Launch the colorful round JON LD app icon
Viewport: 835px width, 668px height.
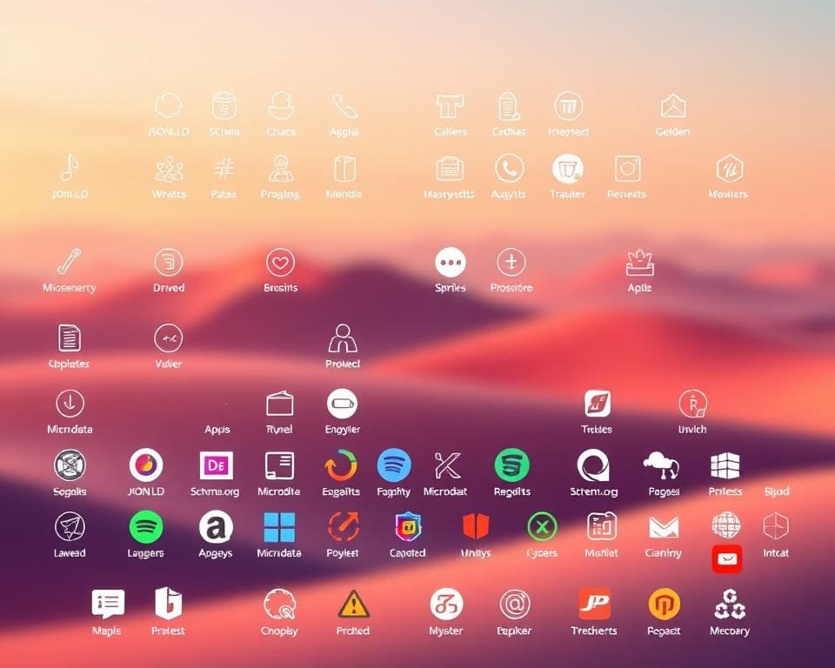146,465
